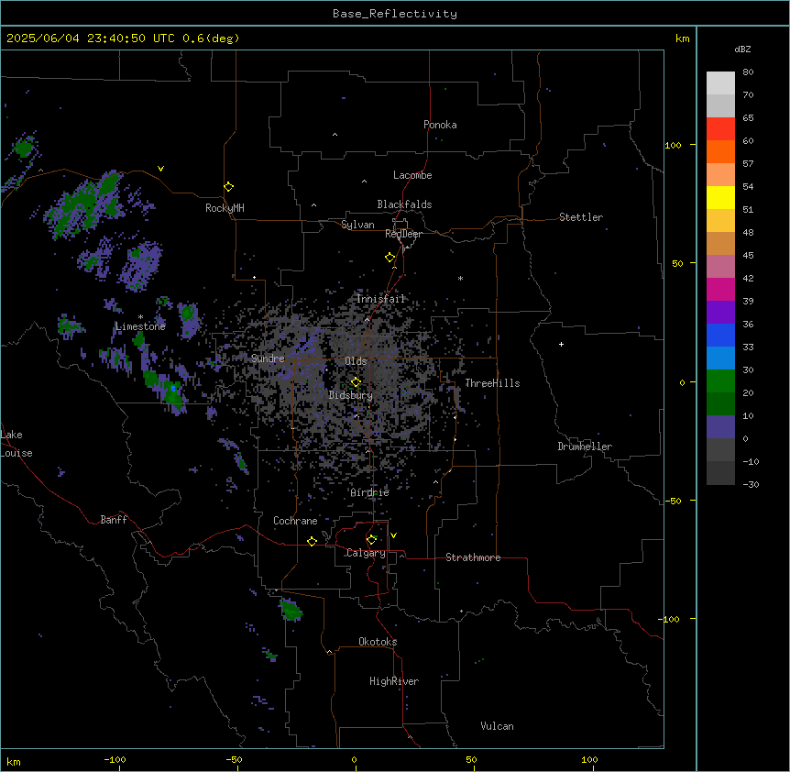790x772 pixels.
Task: Click the blue-cored echo cell south of Limestone
Action: coord(173,389)
